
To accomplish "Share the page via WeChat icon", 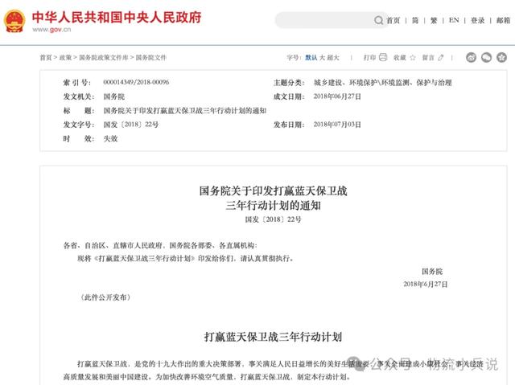I will click(486, 57).
